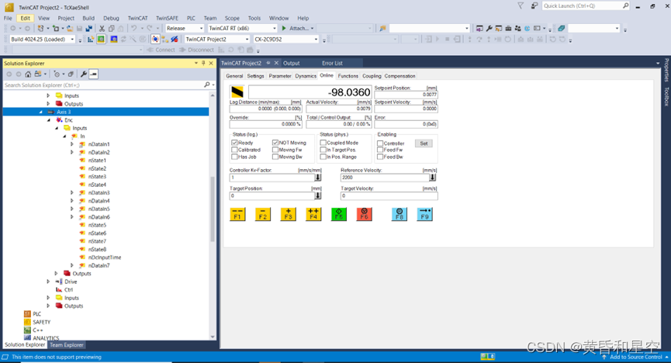Open the CX-2C9D52 target dropdown
Screen dimensions: 671x363
click(286, 39)
